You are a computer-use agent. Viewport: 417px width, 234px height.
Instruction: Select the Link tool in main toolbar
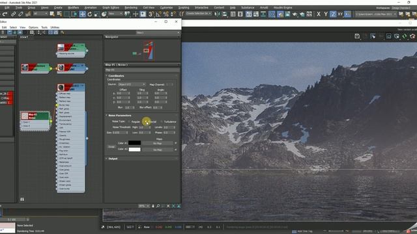click(13, 14)
